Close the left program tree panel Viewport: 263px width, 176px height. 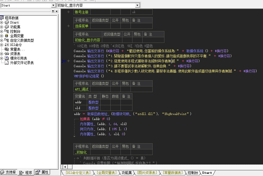click(x=56, y=11)
